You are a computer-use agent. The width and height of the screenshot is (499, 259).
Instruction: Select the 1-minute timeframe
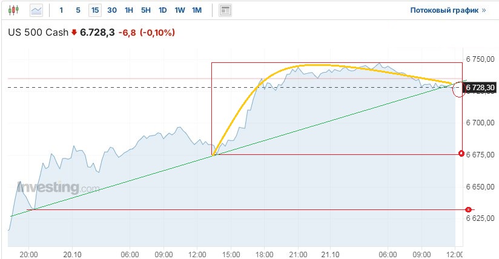pos(61,10)
